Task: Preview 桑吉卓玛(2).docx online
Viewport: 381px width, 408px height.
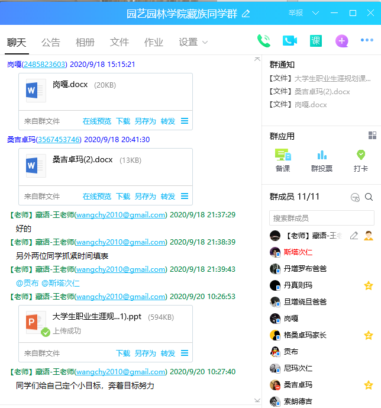Action: pos(96,197)
